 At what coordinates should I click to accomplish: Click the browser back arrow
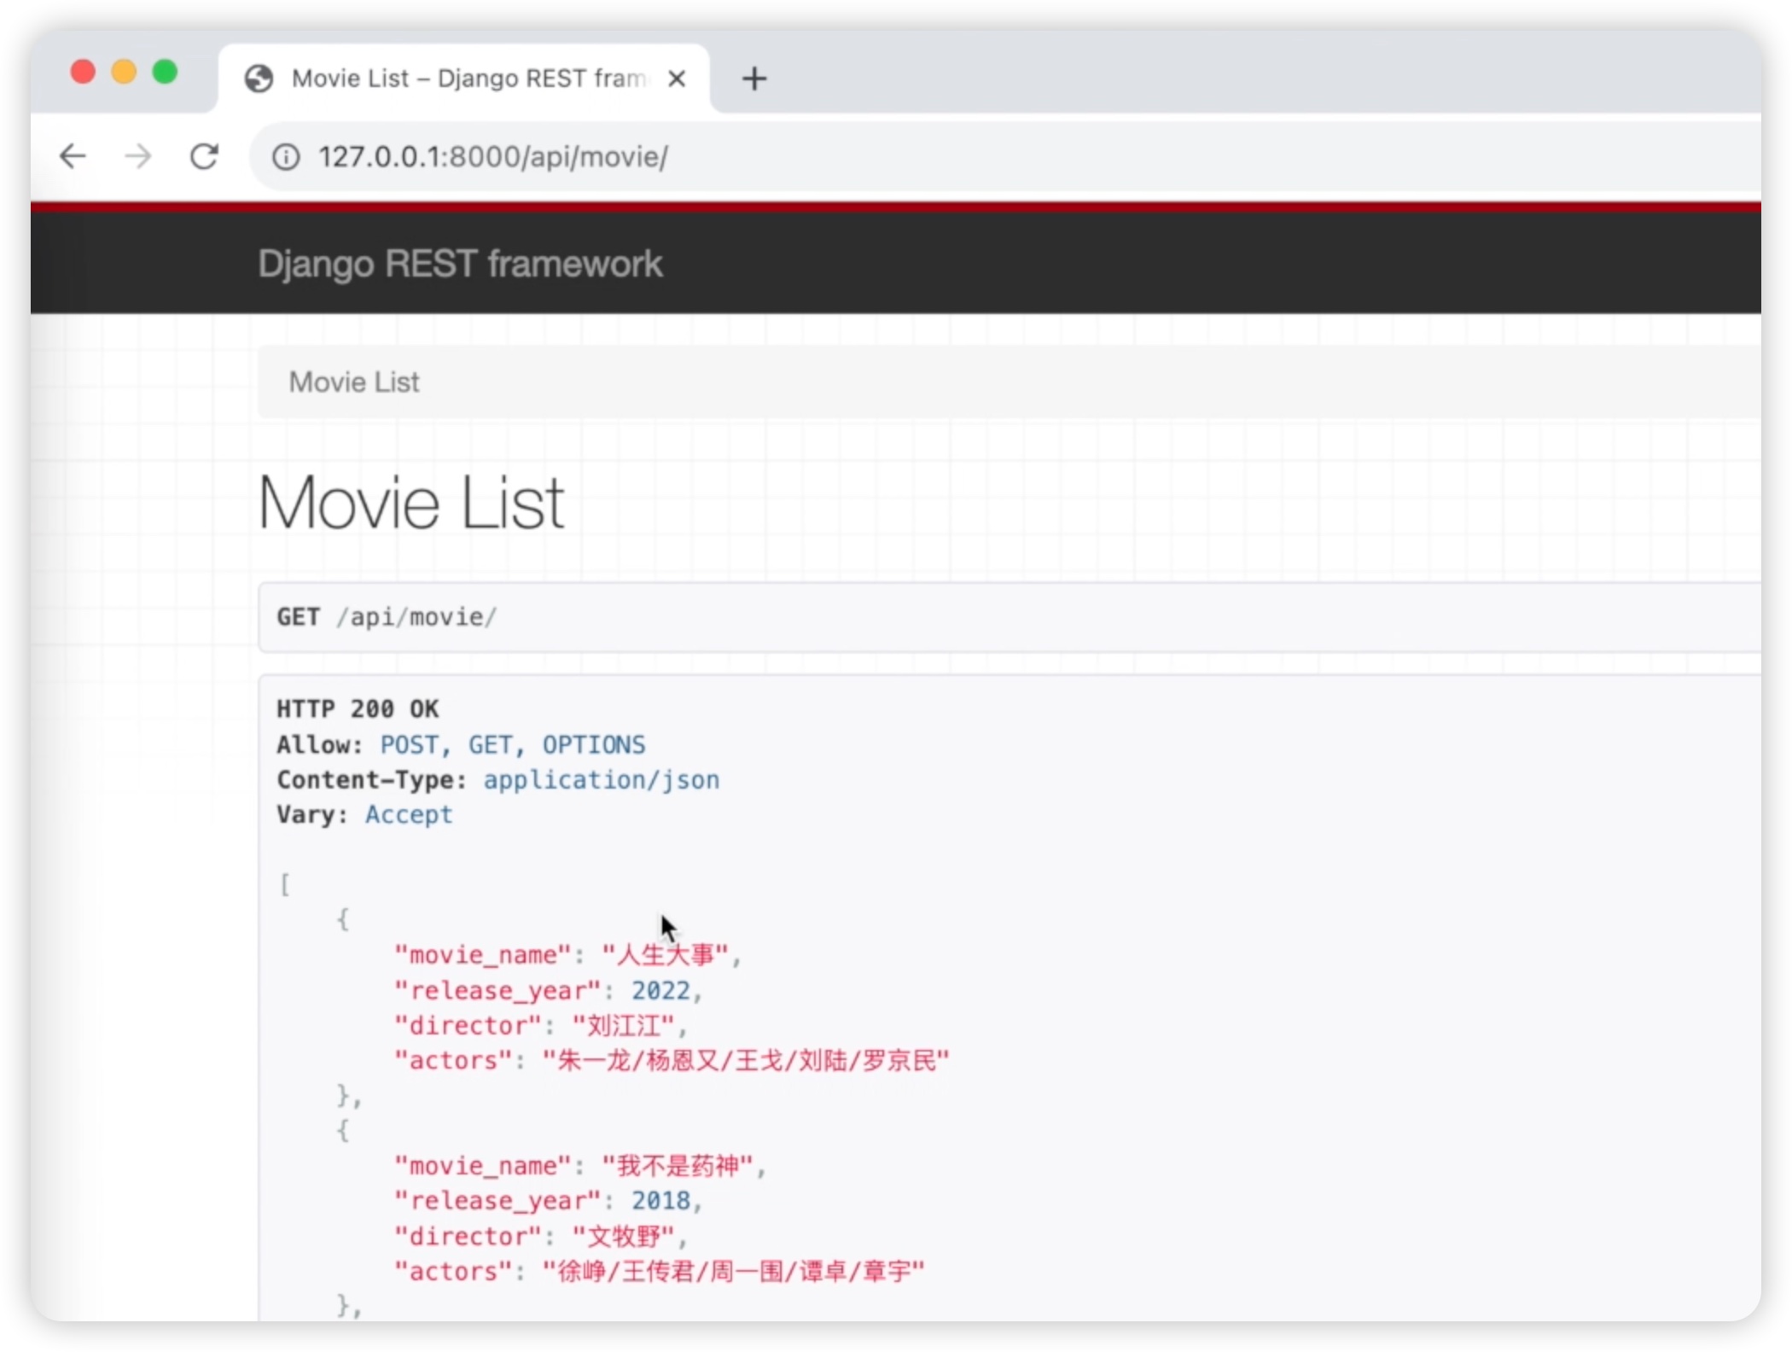(x=73, y=156)
